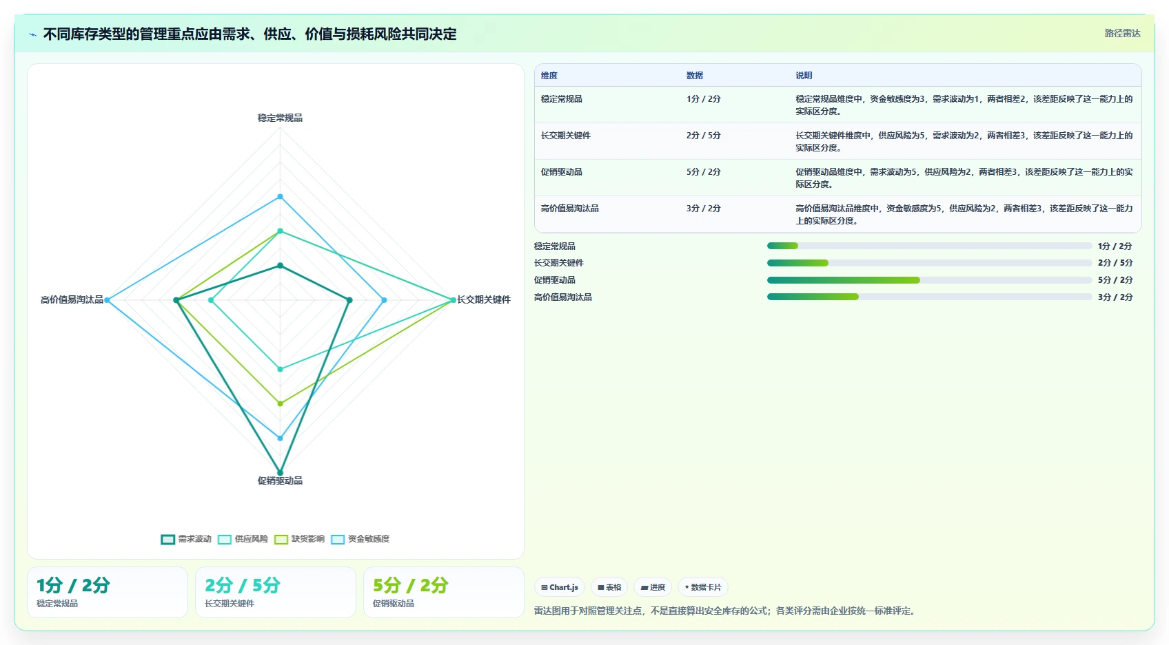Select the 2分 / 5分 长交期关键件 card
Image resolution: width=1169 pixels, height=645 pixels.
[x=276, y=592]
